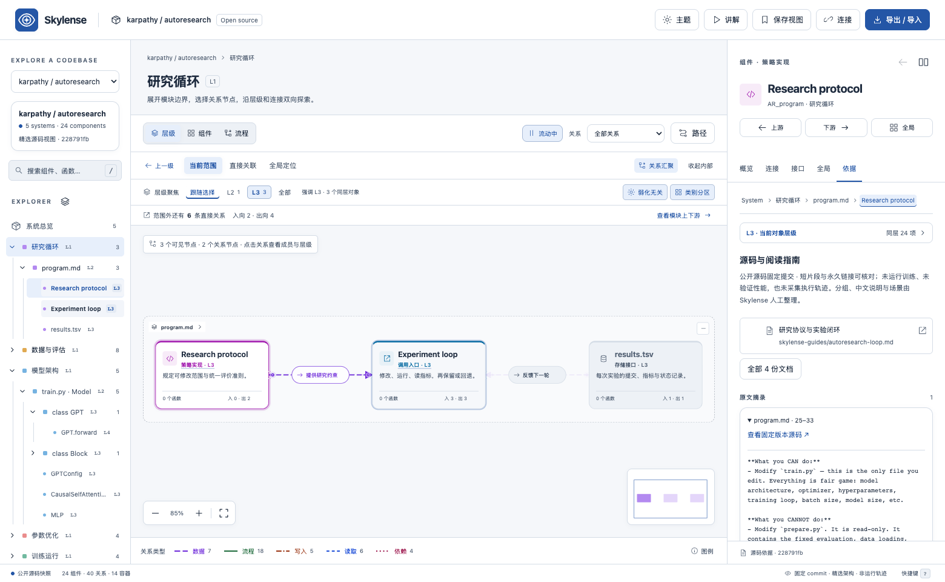945x582 pixels.
Task: Click the slash shortcut badge in search
Action: 111,171
